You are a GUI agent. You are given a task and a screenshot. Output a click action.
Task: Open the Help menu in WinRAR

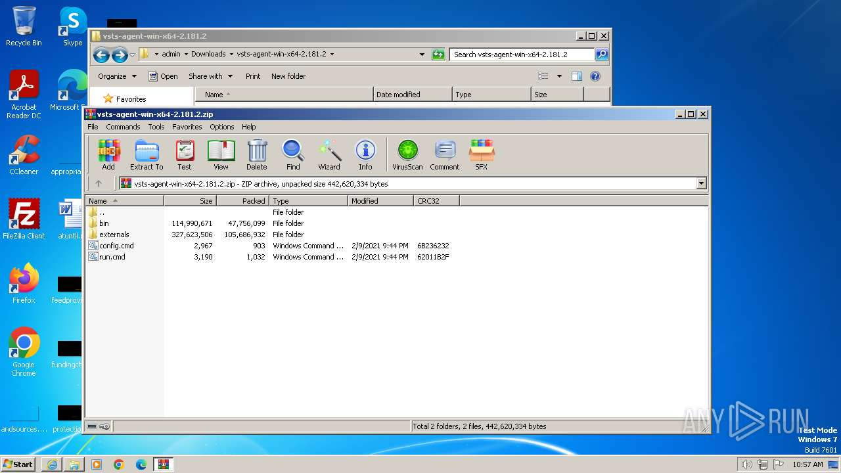(248, 127)
